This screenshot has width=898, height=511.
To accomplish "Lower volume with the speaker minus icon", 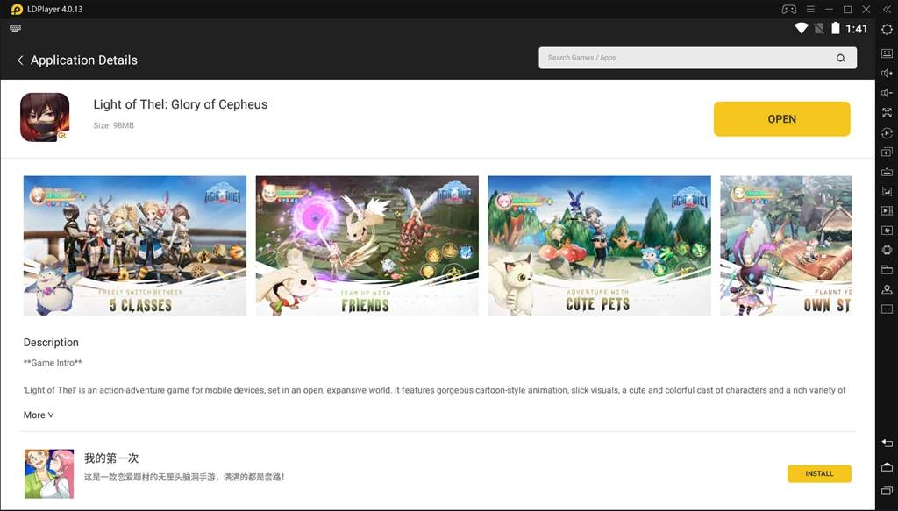I will tap(887, 93).
